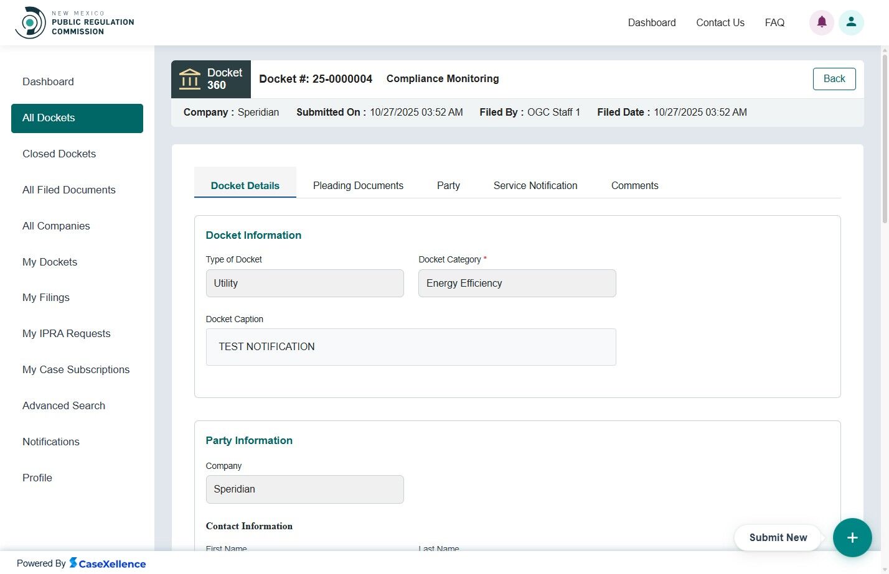Viewport: 889px width, 574px height.
Task: Click the Docket Caption text field
Action: [411, 346]
